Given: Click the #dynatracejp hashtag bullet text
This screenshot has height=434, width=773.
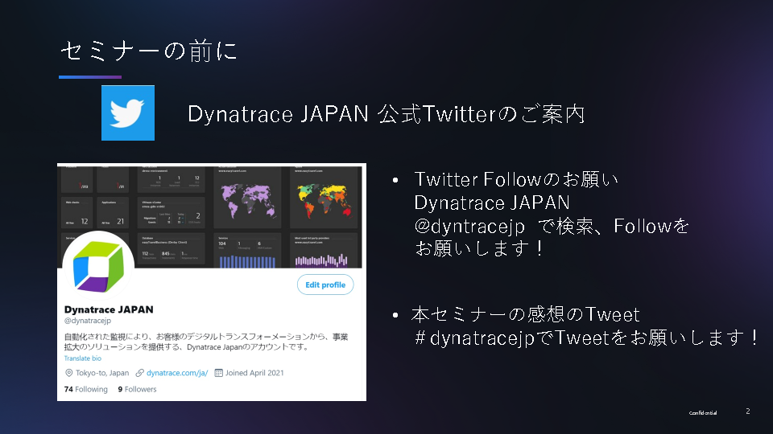Looking at the screenshot, I should click(584, 338).
